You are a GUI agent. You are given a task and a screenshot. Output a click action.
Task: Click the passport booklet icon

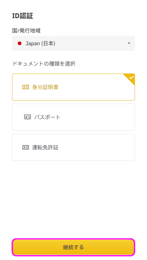(28, 117)
